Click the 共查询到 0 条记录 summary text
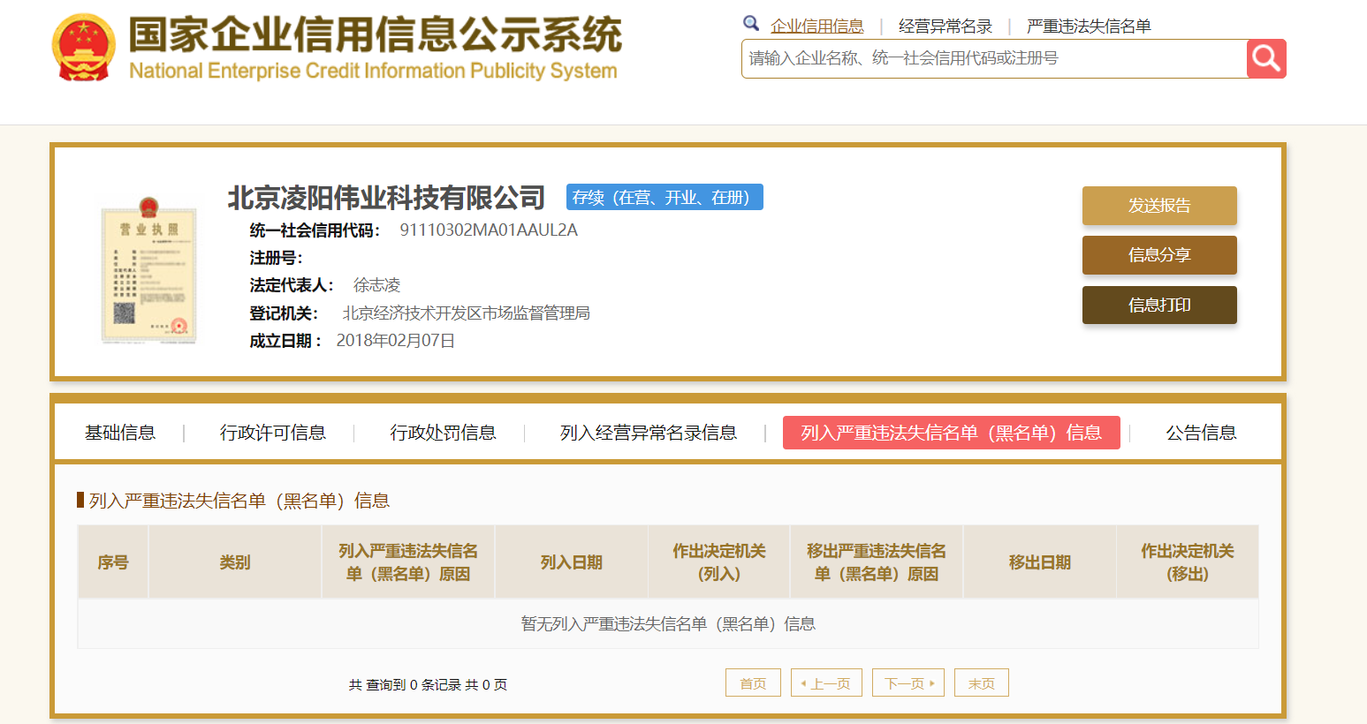Viewport: 1367px width, 724px height. [x=428, y=684]
